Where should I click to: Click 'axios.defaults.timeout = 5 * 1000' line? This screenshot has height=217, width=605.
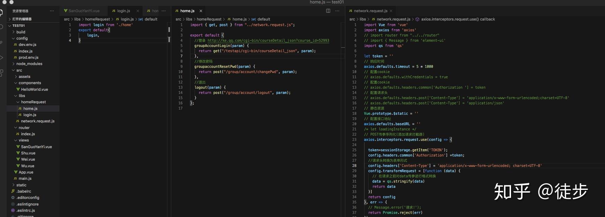coord(399,66)
